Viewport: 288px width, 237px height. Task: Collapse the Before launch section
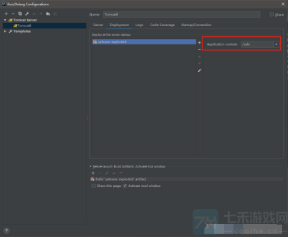coord(91,166)
